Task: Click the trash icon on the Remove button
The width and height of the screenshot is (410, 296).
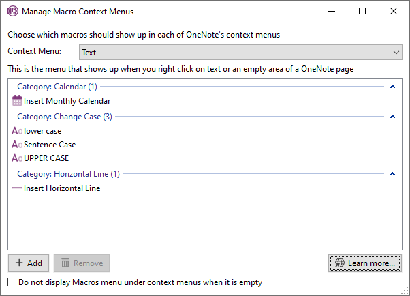Action: (65, 263)
